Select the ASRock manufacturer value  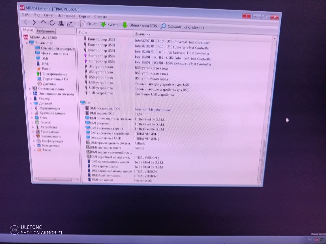point(140,143)
